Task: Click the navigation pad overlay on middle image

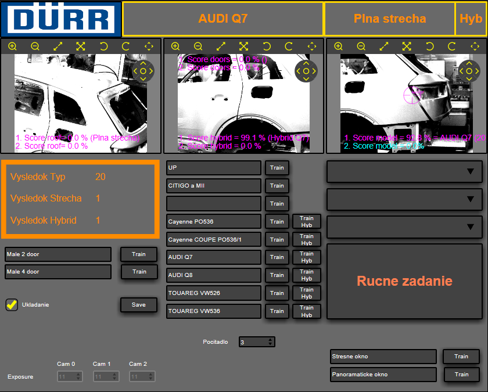Action: (x=306, y=71)
